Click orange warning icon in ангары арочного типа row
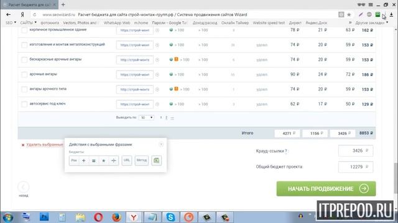The image size is (398, 223). (x=176, y=89)
